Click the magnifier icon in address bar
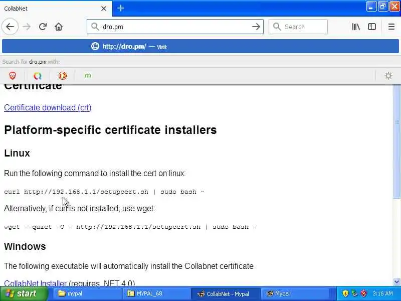 (95, 27)
